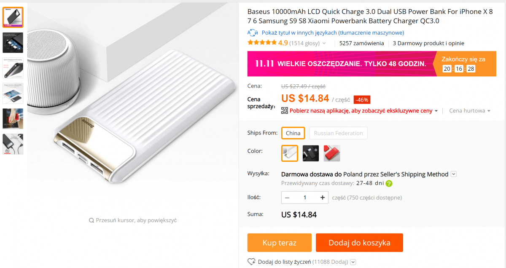Decrease quantity with the minus button

(287, 197)
